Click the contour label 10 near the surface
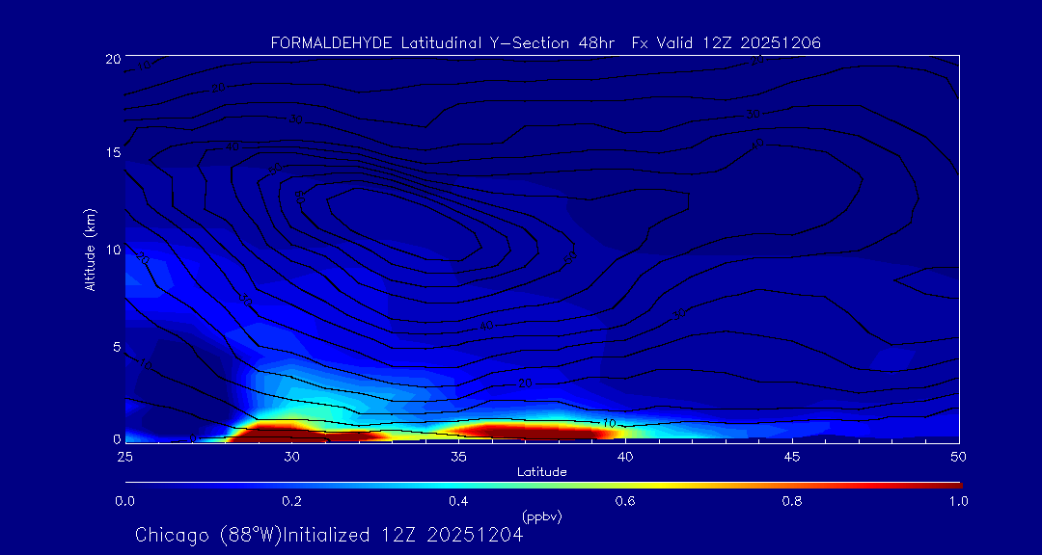1042x555 pixels. (609, 423)
